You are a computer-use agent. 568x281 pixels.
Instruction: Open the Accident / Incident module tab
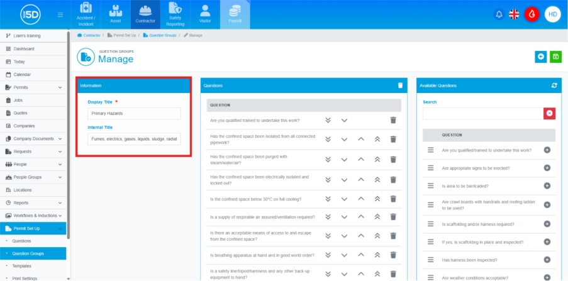[86, 15]
